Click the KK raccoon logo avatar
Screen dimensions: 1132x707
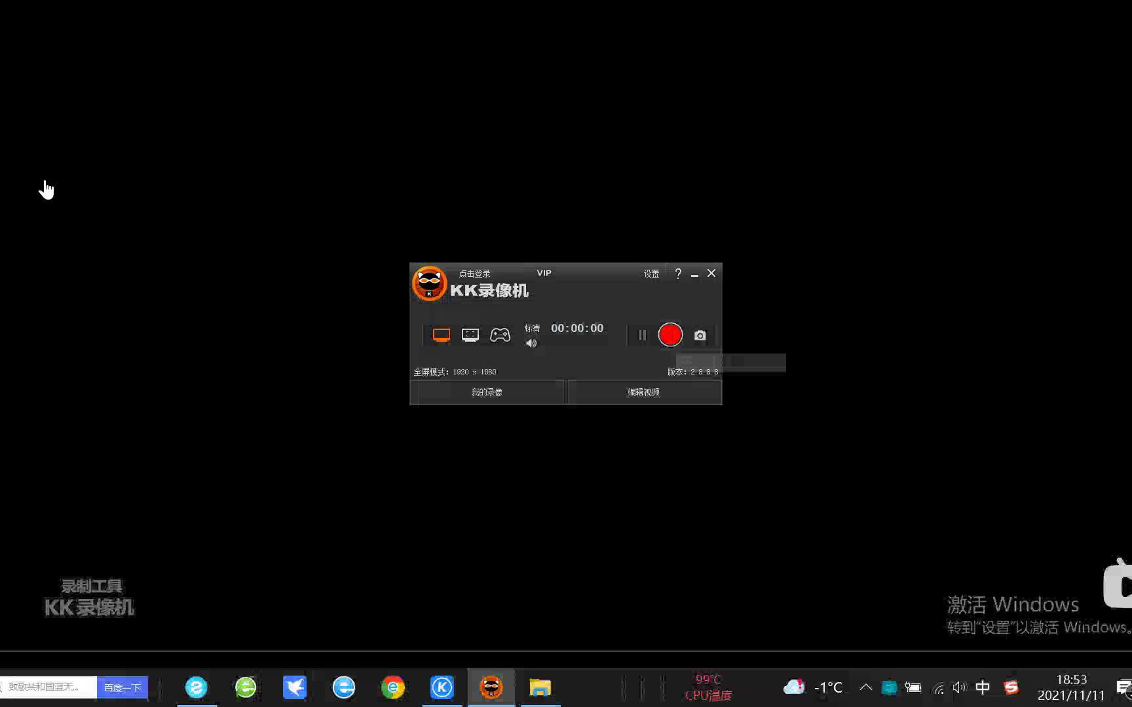[x=429, y=283]
